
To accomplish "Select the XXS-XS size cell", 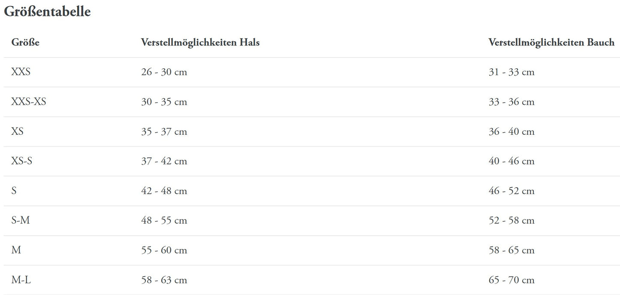I will pos(29,102).
